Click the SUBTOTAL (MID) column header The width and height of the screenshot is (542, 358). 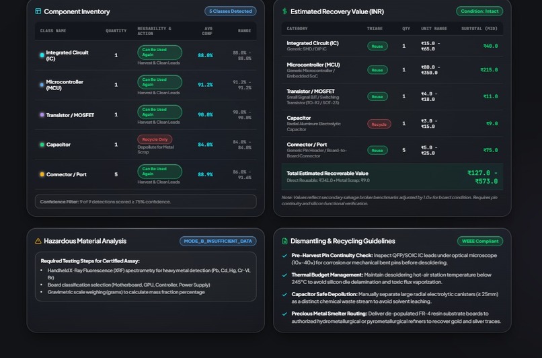click(x=479, y=28)
